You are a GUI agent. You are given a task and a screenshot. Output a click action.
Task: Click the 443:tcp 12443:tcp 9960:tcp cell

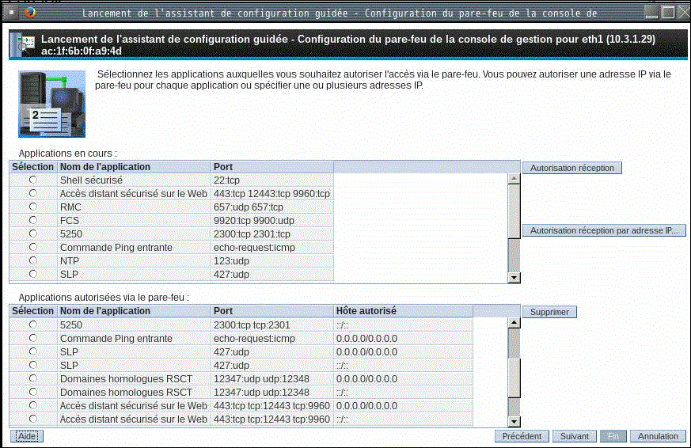pos(272,194)
